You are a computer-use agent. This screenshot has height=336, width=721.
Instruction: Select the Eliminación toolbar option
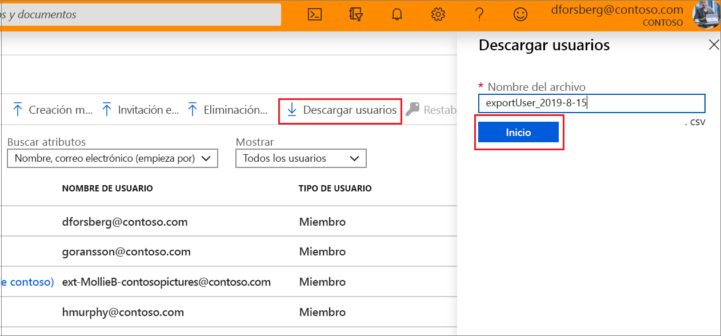(x=227, y=109)
